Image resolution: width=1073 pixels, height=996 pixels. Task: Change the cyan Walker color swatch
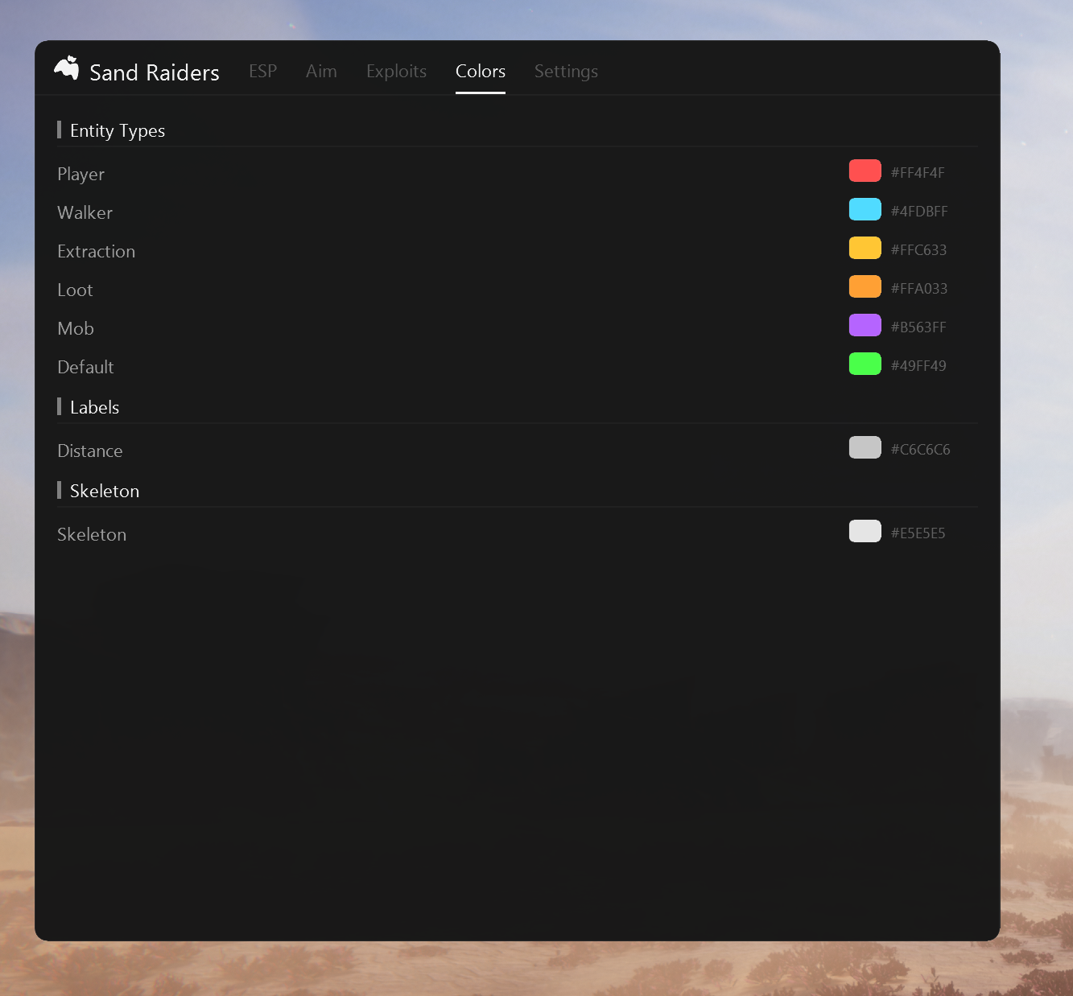pos(865,209)
